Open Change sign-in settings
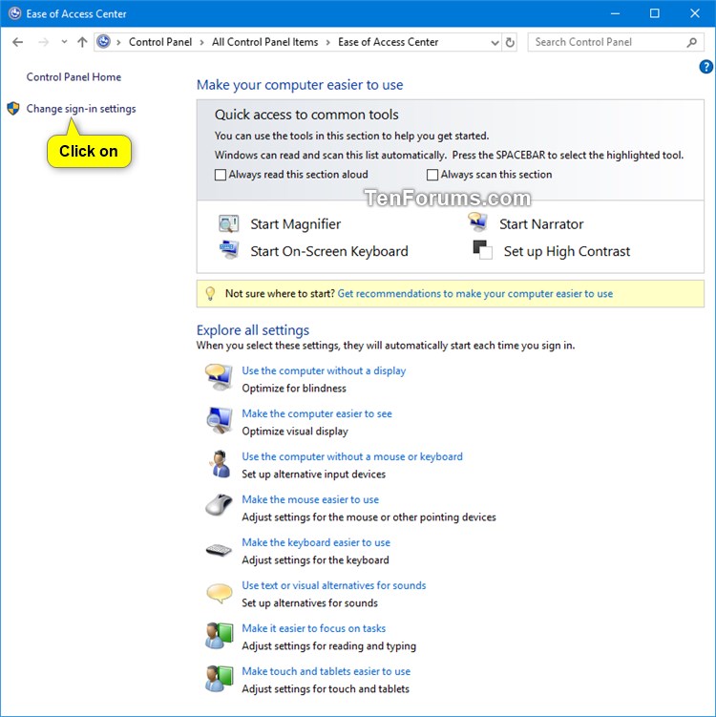 pos(81,109)
